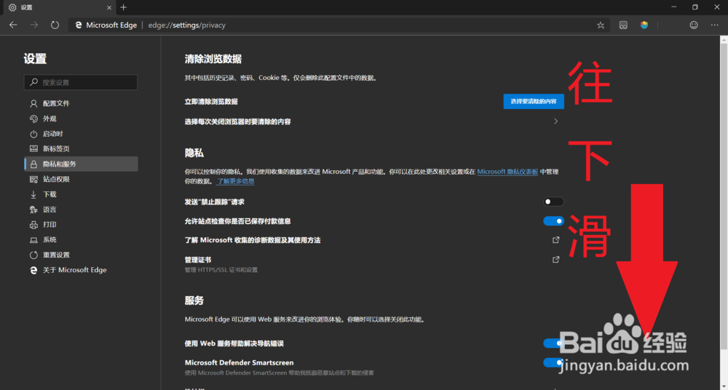
Task: Toggle 允许站点检查你是否已保存付款信息 switch
Action: point(553,221)
